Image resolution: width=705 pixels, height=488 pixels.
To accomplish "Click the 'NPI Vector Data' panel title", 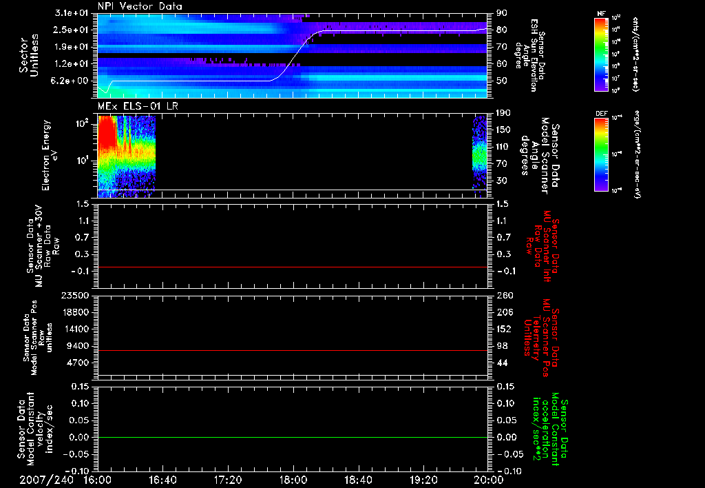I will pyautogui.click(x=140, y=6).
